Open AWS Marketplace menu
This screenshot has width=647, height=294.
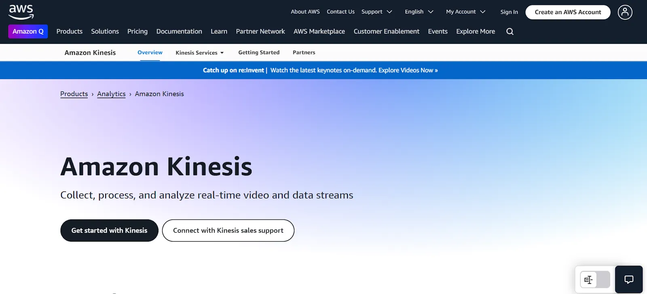coord(319,31)
